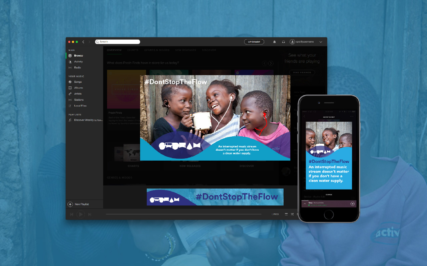Click the #DontStopTheFlow banner ad

coord(215,197)
